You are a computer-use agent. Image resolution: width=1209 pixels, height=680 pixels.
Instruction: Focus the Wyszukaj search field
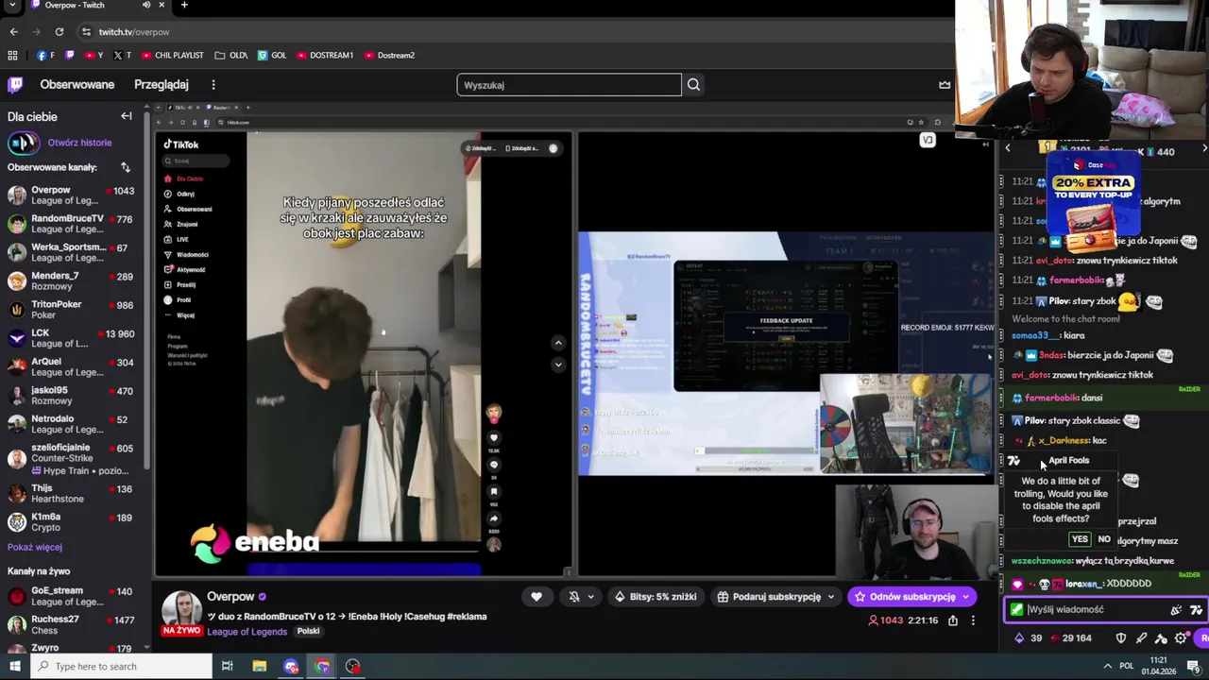[x=569, y=85]
